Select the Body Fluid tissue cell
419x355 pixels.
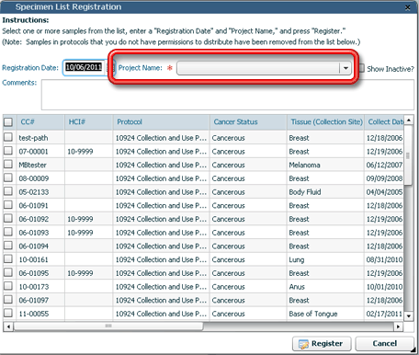pyautogui.click(x=325, y=192)
